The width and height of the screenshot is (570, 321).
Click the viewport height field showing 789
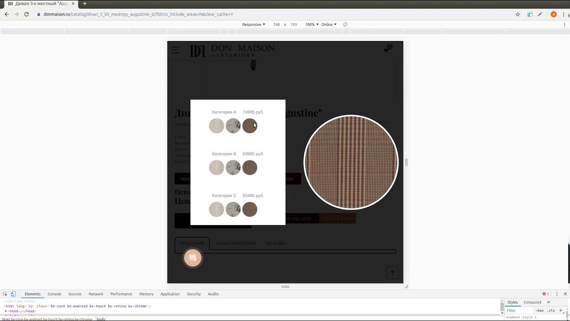click(x=293, y=25)
